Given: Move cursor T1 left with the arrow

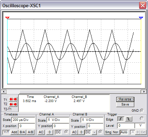Looking at the screenshot, I should [x=11, y=99].
